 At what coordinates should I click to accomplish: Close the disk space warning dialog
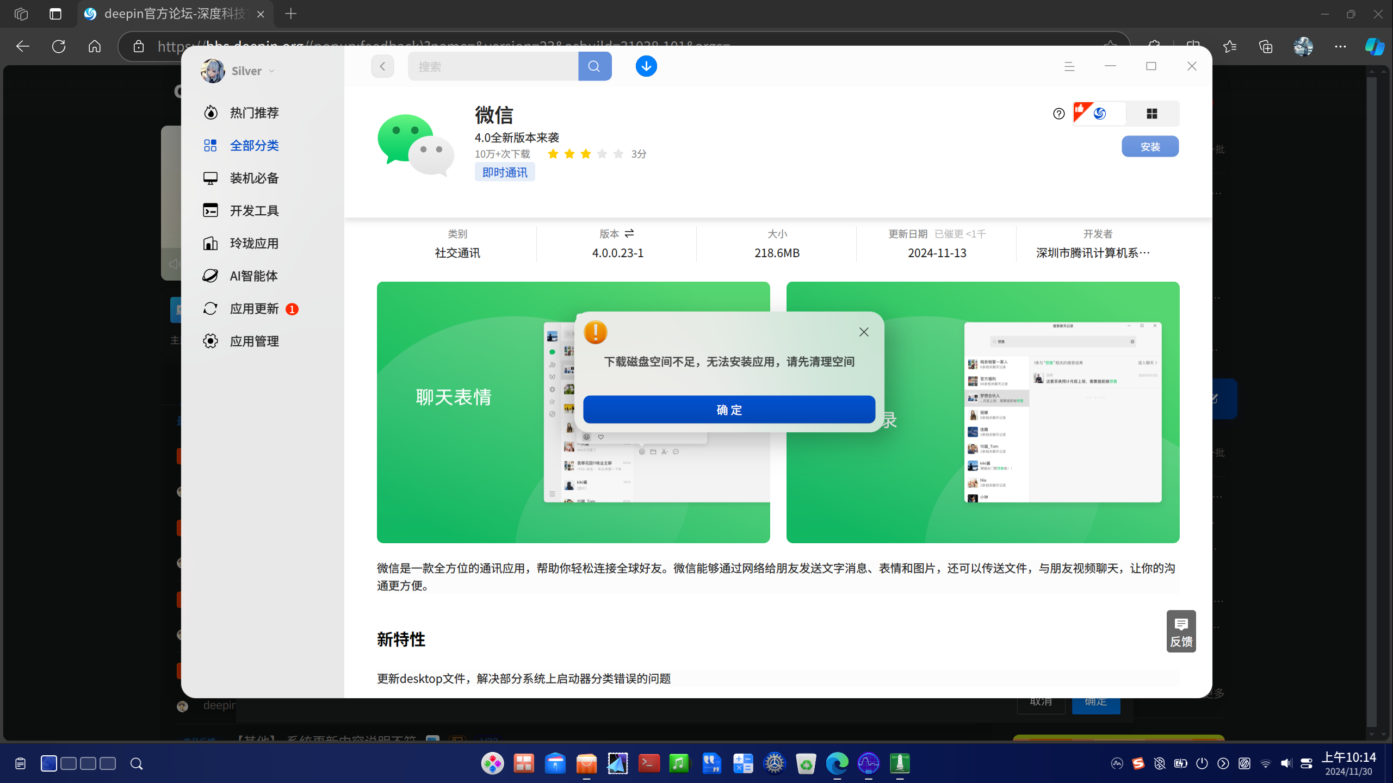click(864, 332)
